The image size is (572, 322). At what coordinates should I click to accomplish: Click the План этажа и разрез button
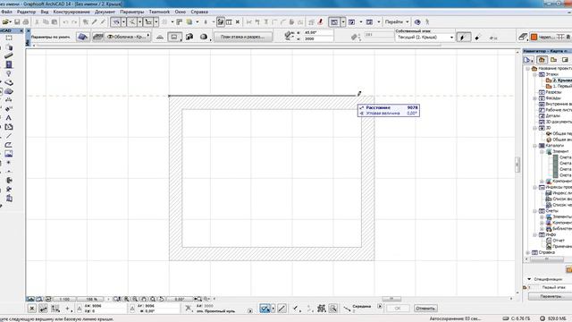(242, 37)
